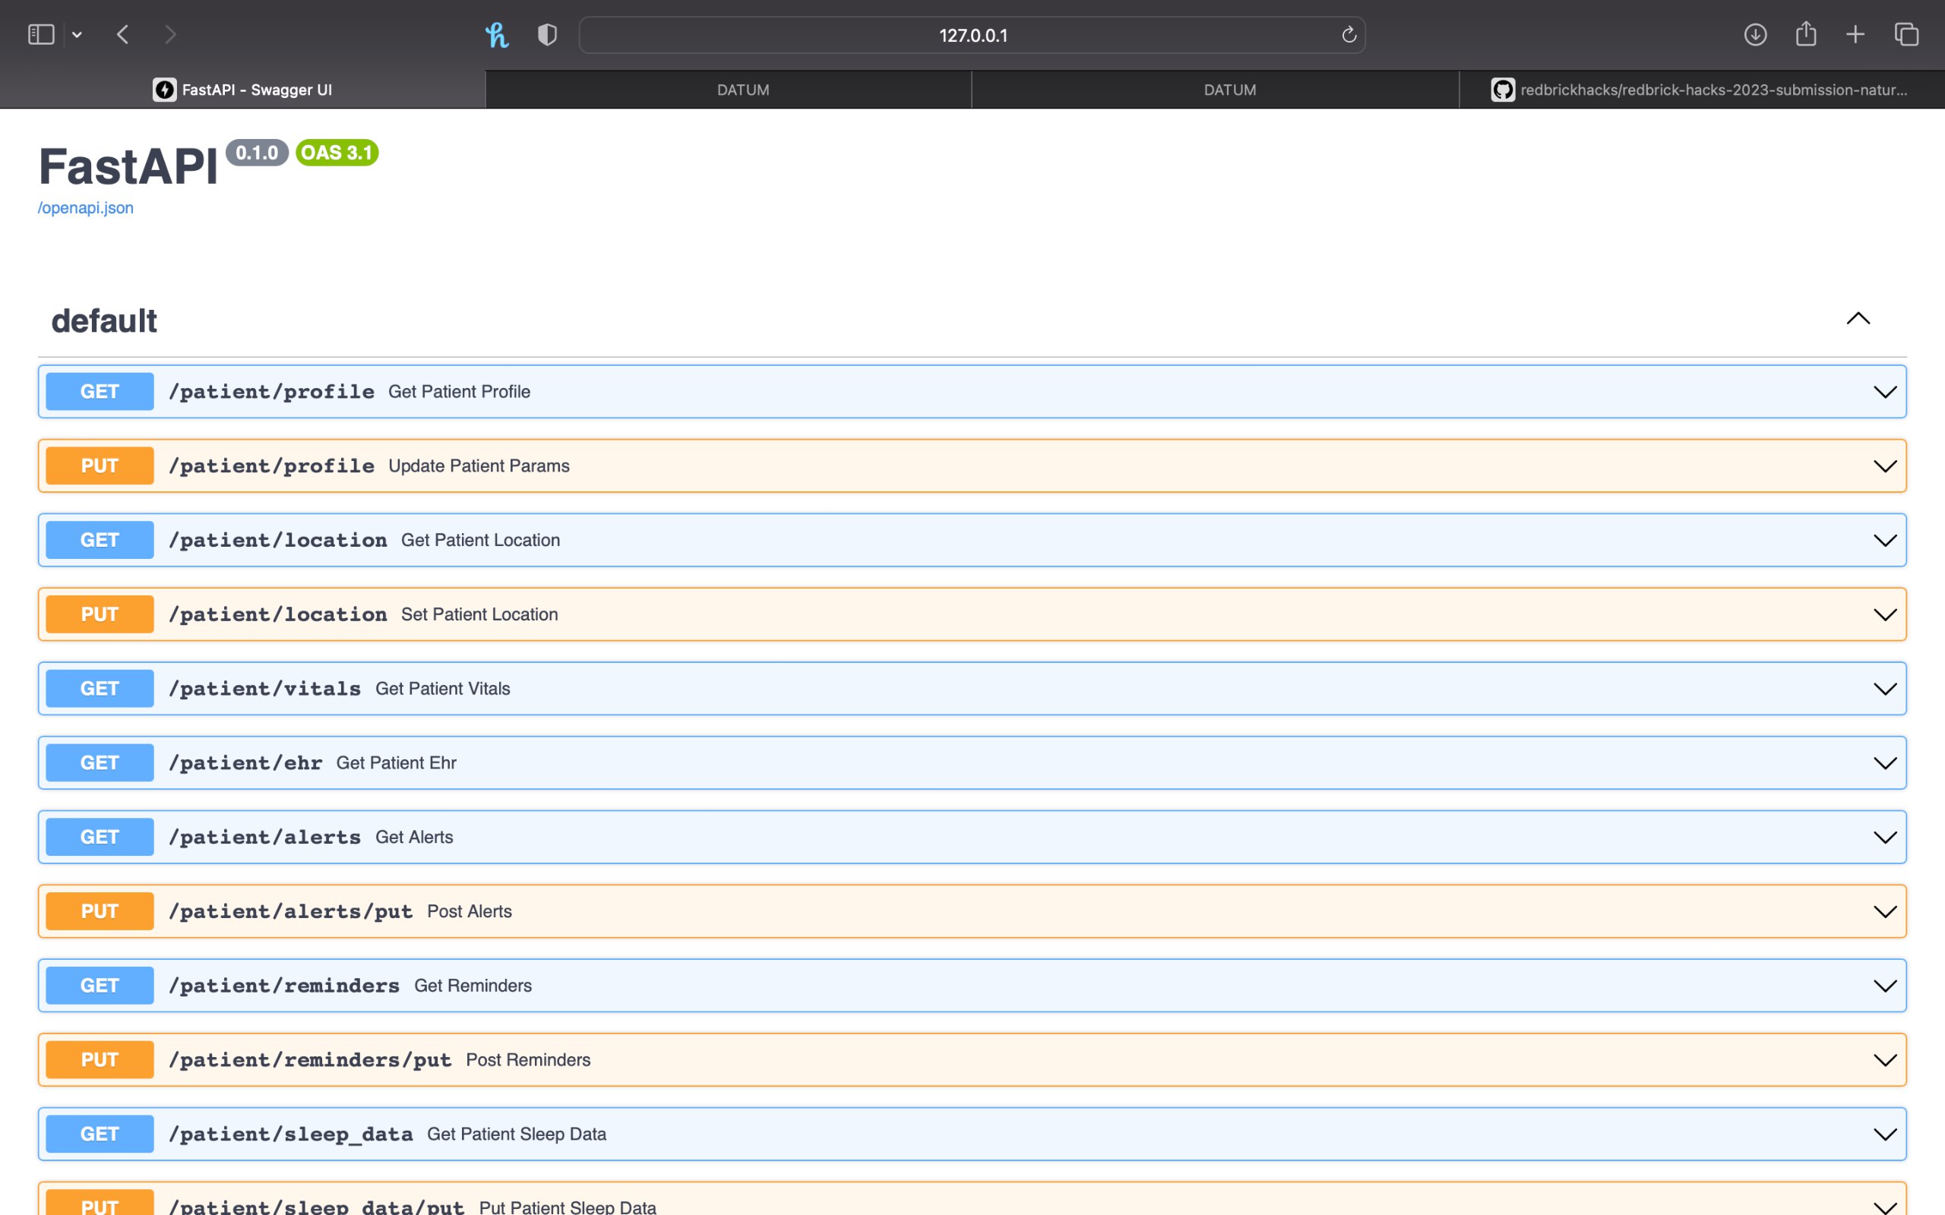Expand the GET /patient/profile endpoint chevron

pyautogui.click(x=1885, y=392)
